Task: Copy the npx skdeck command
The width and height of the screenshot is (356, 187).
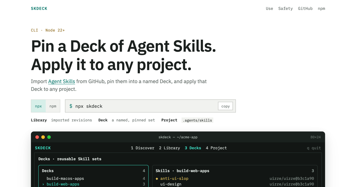Action: tap(225, 106)
